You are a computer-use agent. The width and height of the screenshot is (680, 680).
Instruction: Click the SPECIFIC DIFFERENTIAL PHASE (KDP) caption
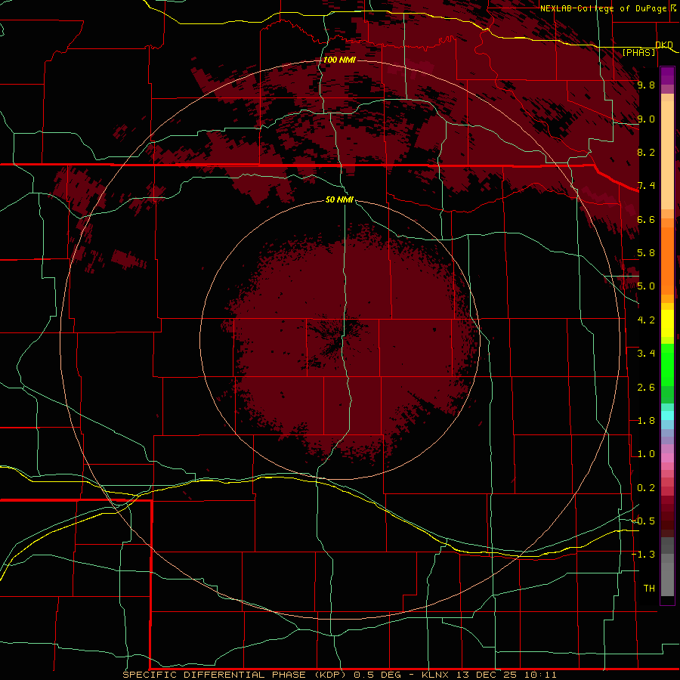(234, 675)
